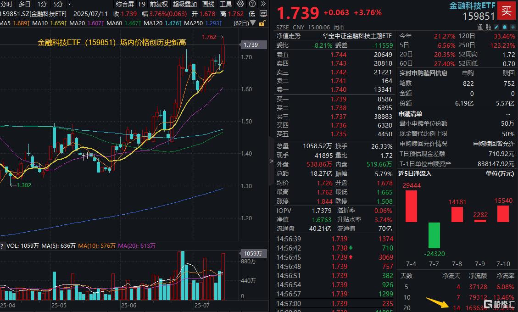Click the 1059万 volume axis label
This screenshot has height=312, width=518.
pyautogui.click(x=253, y=253)
